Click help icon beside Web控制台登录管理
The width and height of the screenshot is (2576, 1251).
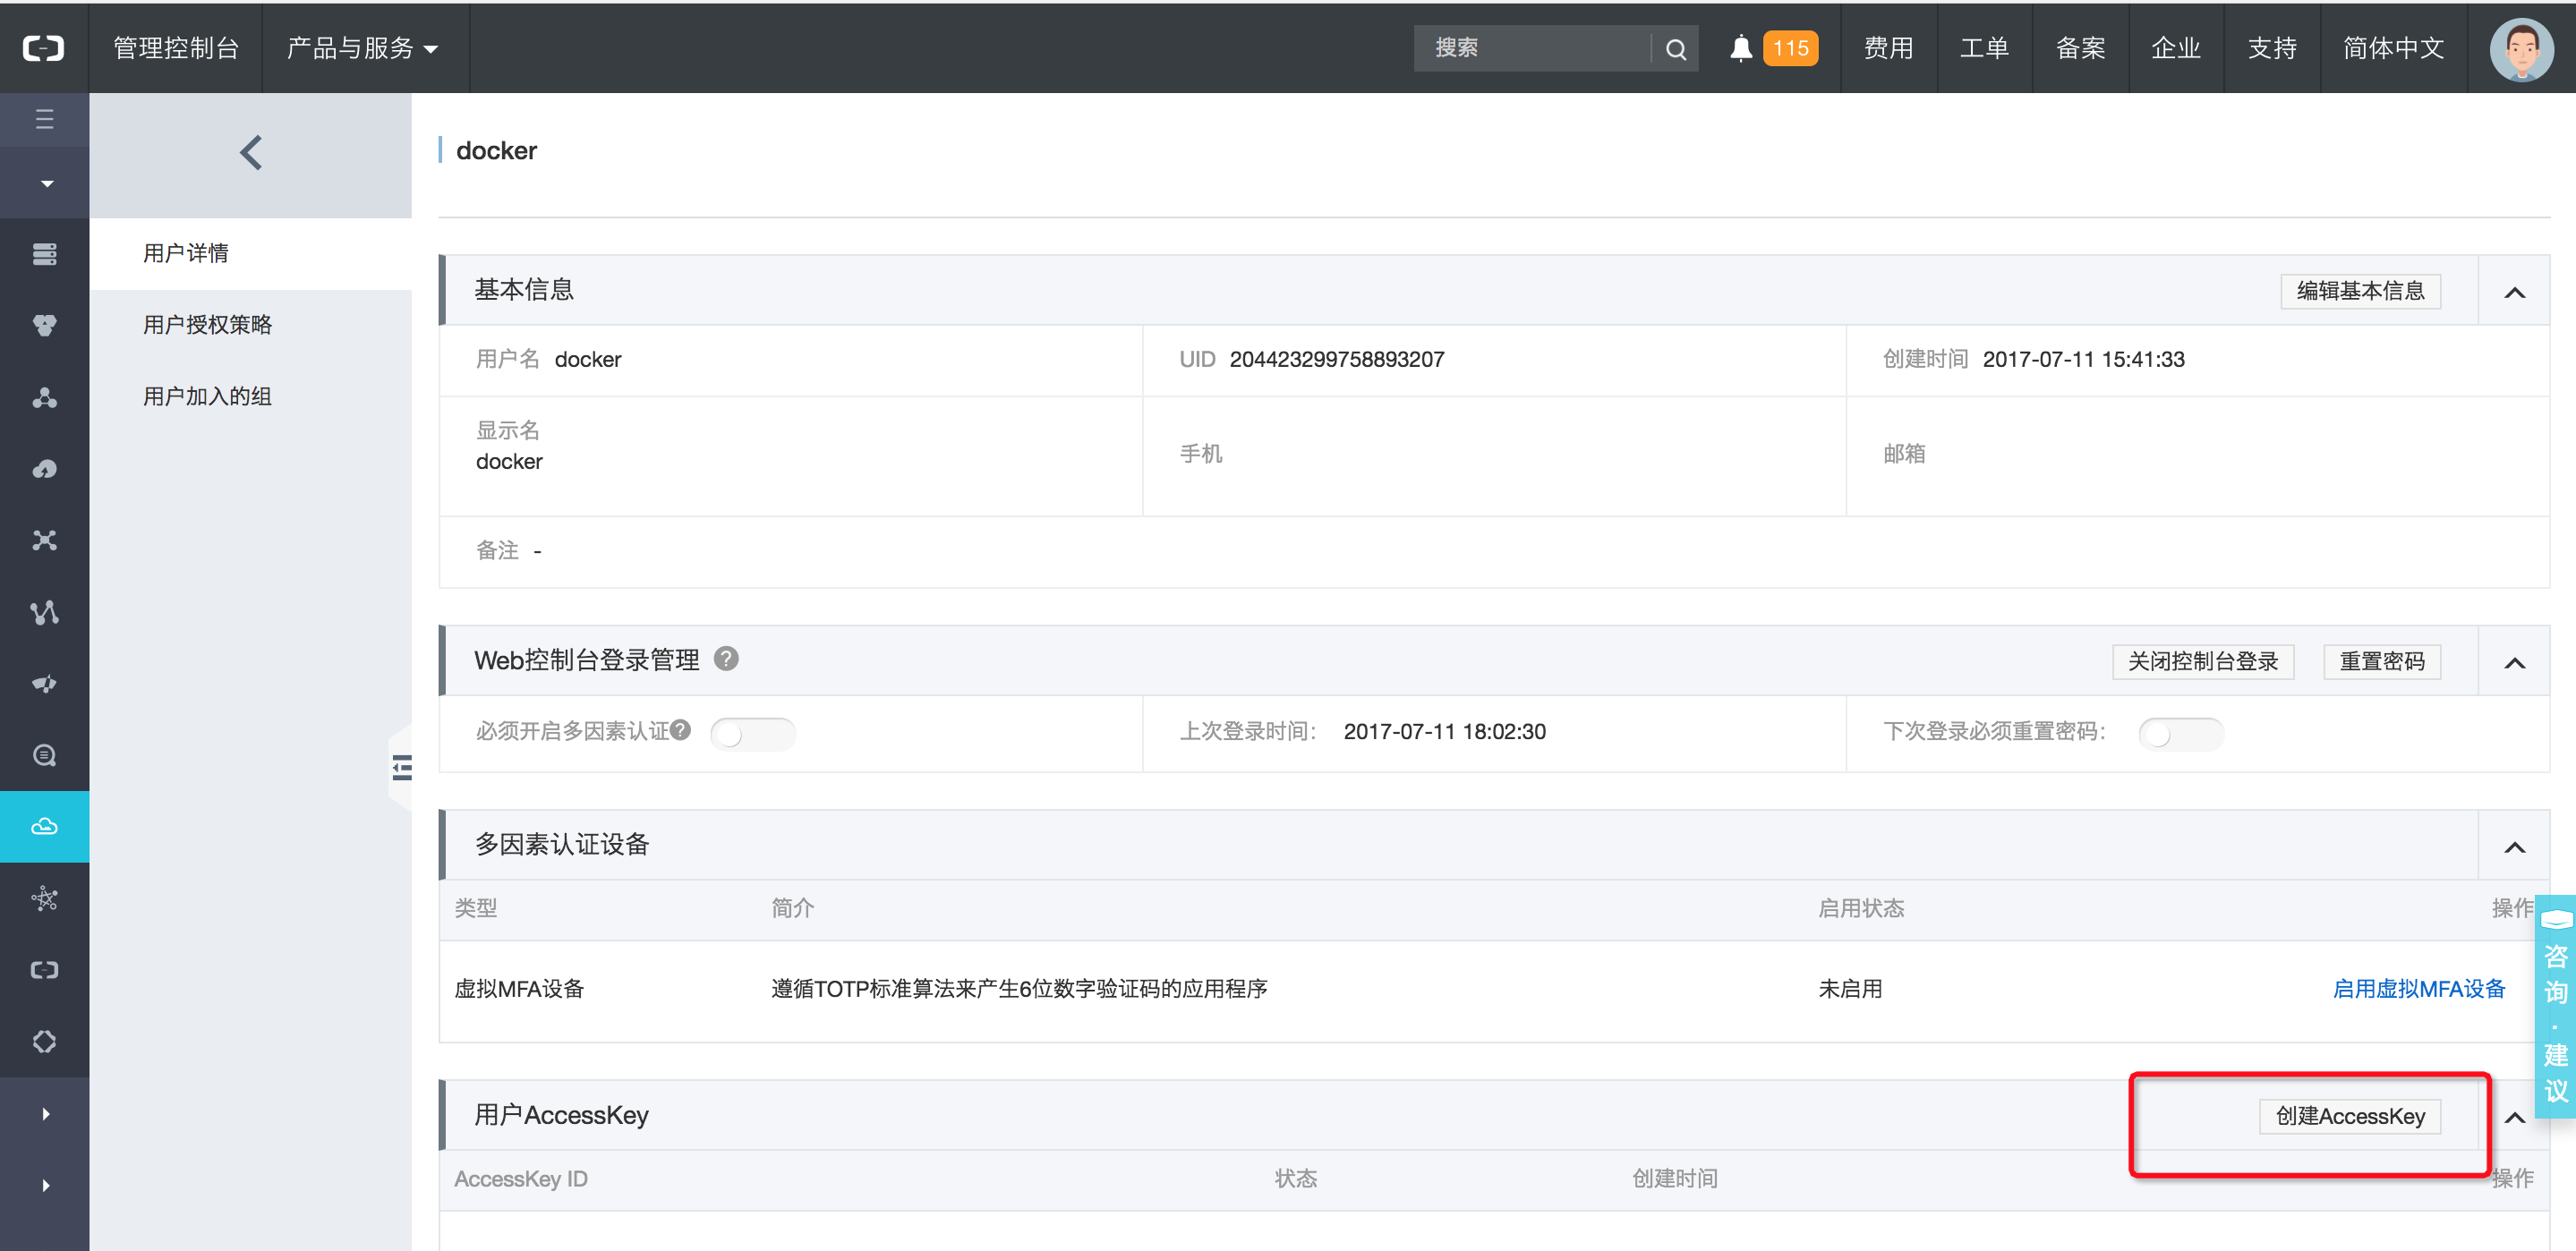(726, 659)
